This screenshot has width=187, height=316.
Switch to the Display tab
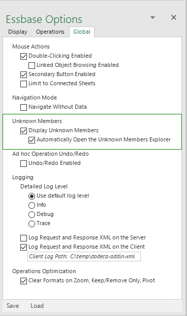click(x=18, y=32)
